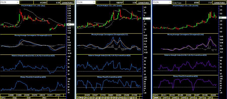Click Linear(Auto) scale button on weekly chart
227x99 pixels.
[144, 3]
